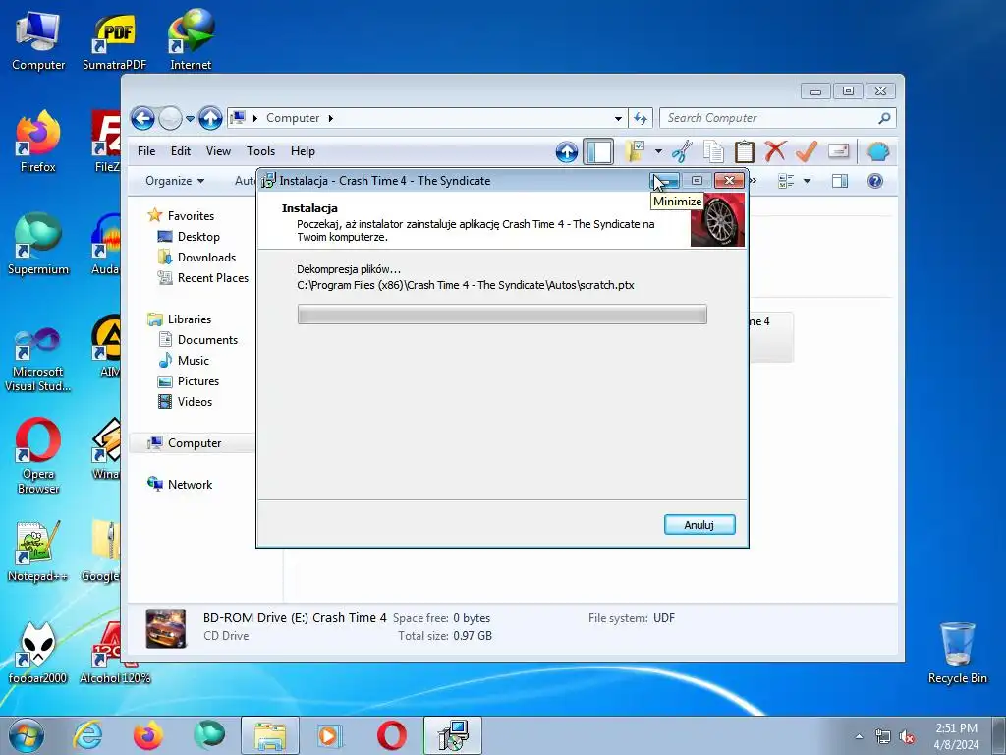Click Anuluj to cancel installation
The height and width of the screenshot is (755, 1006).
(x=699, y=525)
